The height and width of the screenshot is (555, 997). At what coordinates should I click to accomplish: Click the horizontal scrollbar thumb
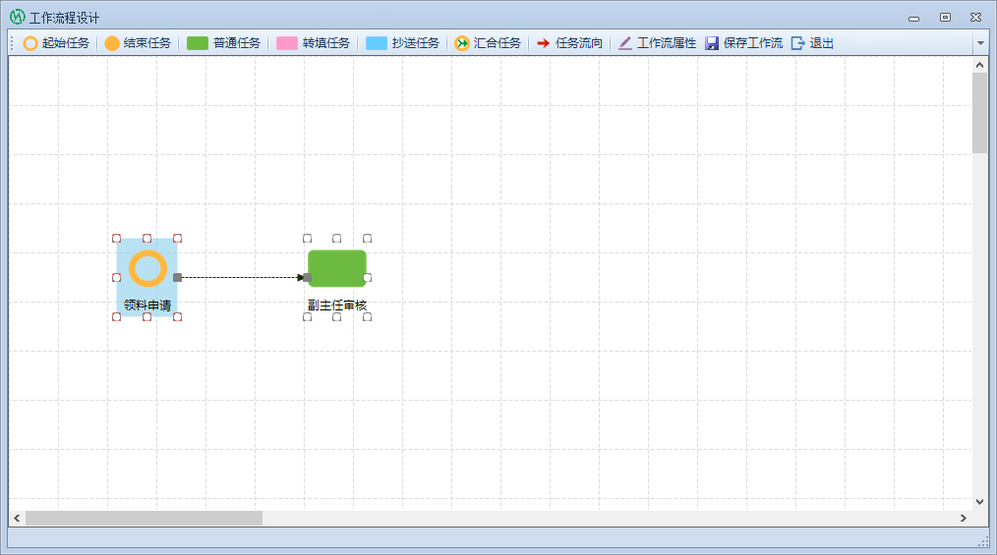click(144, 518)
